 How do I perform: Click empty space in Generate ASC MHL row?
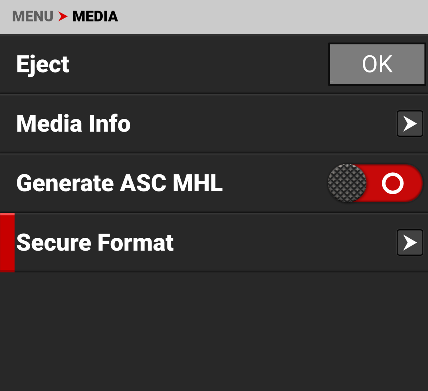click(x=274, y=183)
